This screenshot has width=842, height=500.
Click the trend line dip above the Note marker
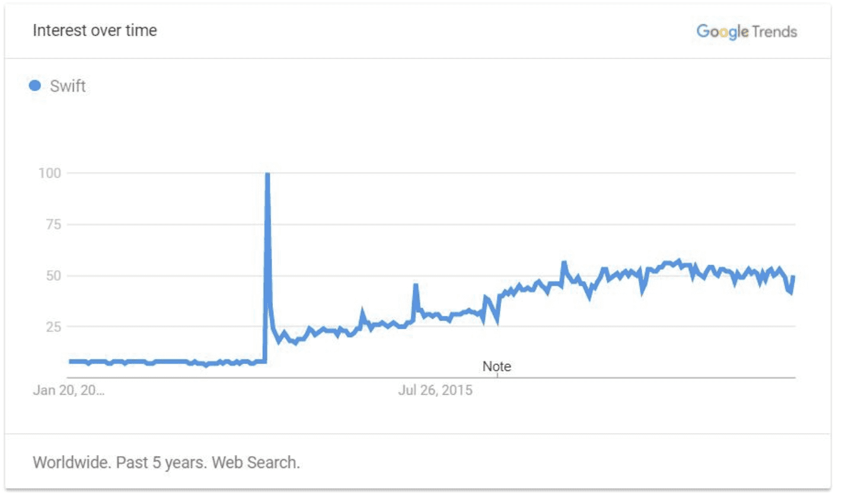coord(496,320)
